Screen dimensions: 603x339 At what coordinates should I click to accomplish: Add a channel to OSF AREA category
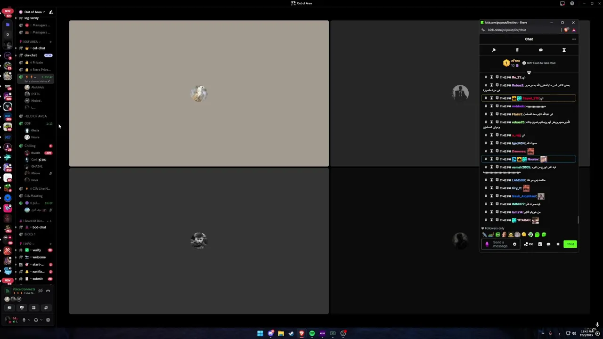point(50,41)
